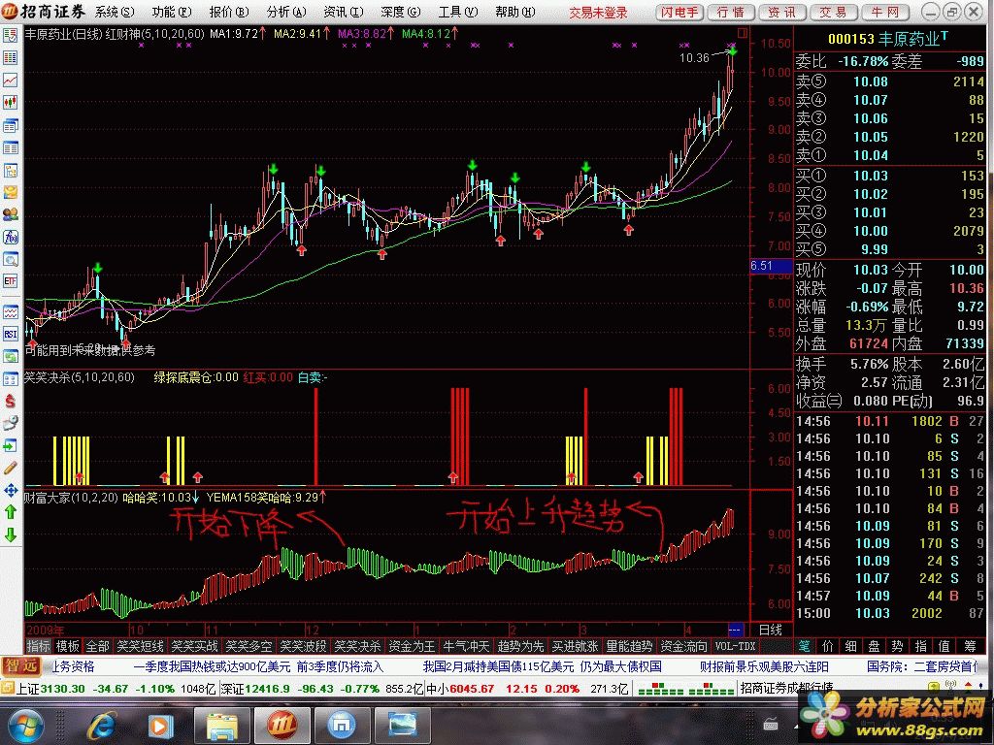Click the green up arrow sidebar icon
This screenshot has width=994, height=745.
tap(10, 512)
